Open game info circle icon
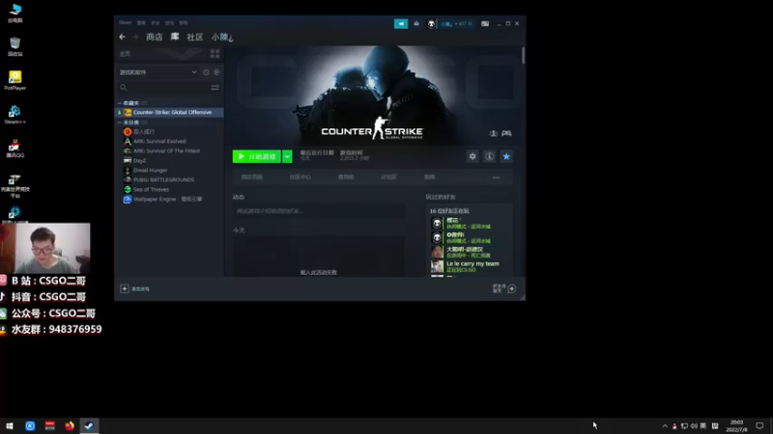Image resolution: width=773 pixels, height=434 pixels. click(x=489, y=156)
